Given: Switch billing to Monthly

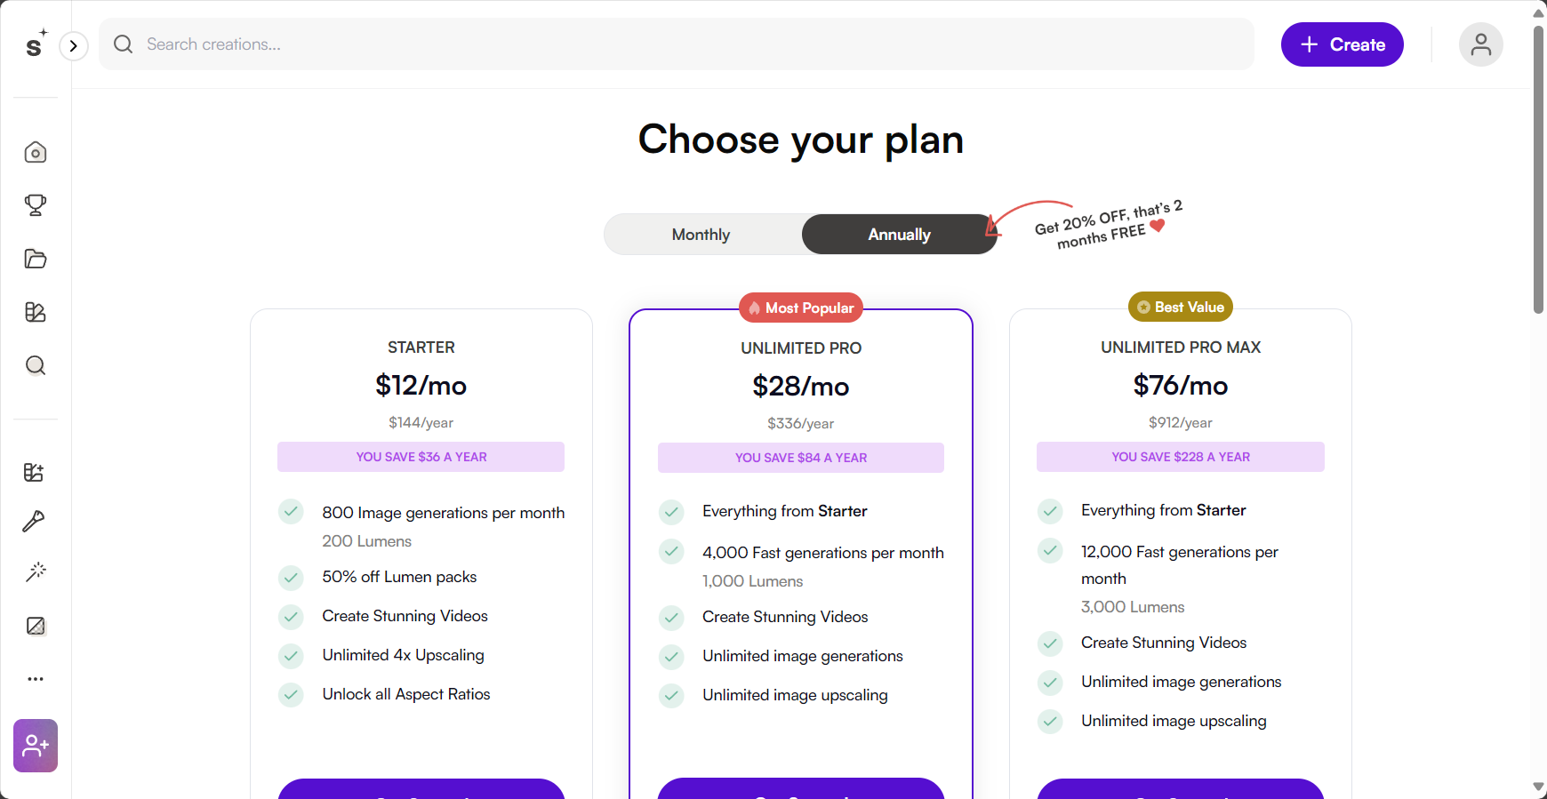Looking at the screenshot, I should click(x=701, y=235).
